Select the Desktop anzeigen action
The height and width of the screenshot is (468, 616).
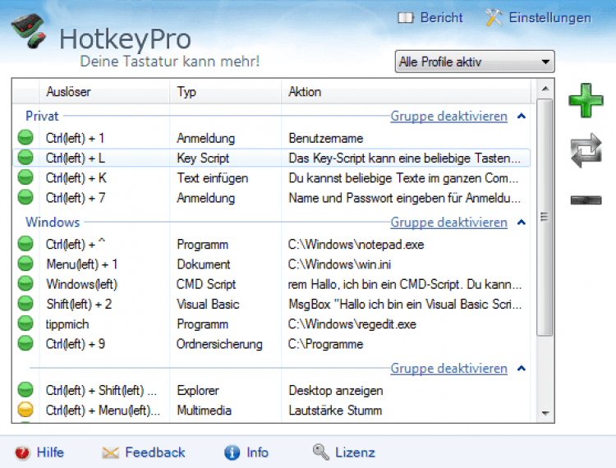pyautogui.click(x=336, y=390)
